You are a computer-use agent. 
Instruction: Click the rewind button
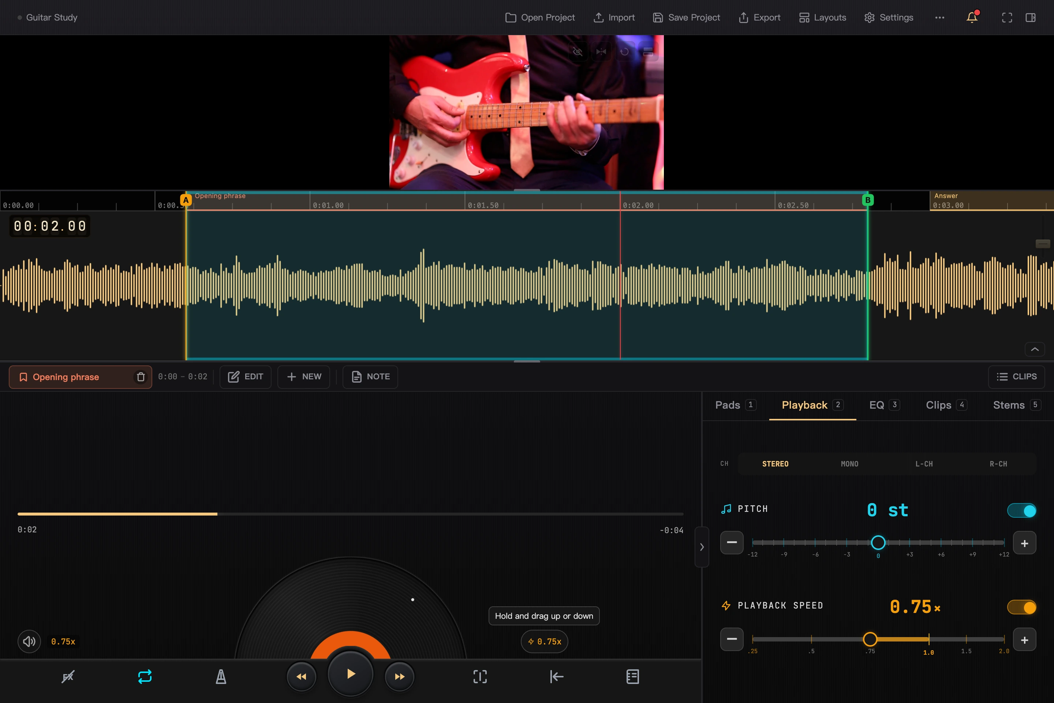pos(302,677)
